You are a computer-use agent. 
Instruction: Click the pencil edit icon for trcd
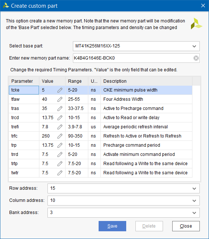coord(60,118)
